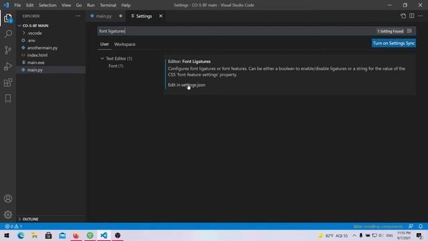Select the Settings editor tab
This screenshot has height=241, width=428.
click(x=144, y=16)
